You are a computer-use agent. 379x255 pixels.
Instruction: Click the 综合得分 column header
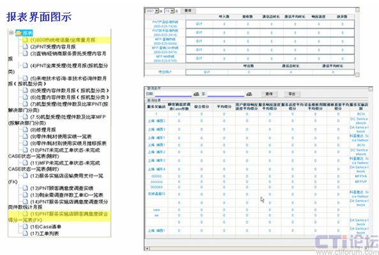coord(202,106)
